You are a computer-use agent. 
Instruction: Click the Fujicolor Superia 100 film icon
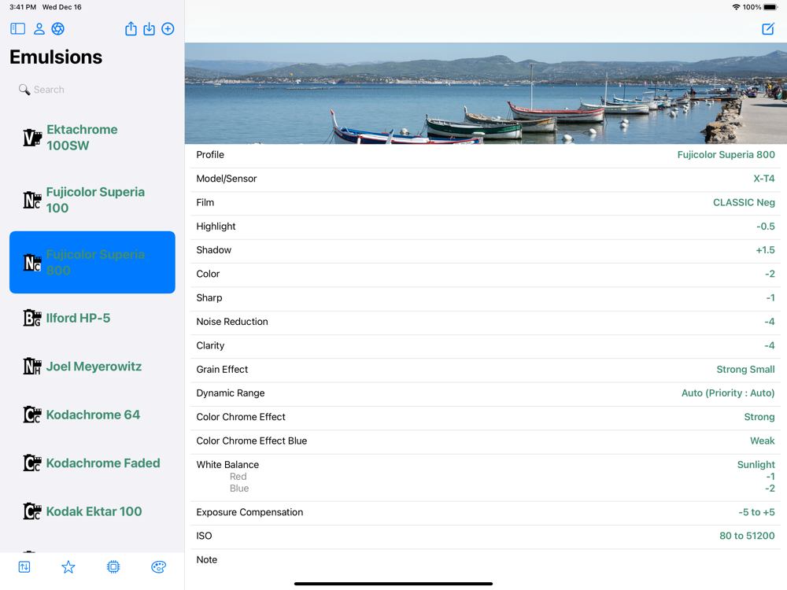coord(32,200)
